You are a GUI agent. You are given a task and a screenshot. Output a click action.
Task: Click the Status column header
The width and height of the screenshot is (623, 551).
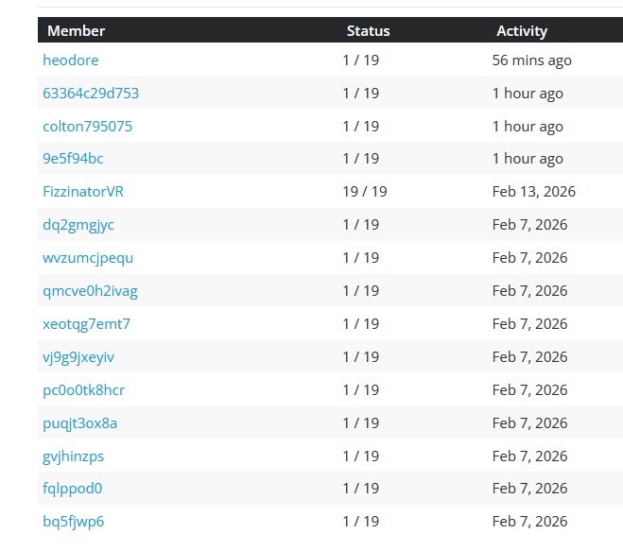coord(368,31)
